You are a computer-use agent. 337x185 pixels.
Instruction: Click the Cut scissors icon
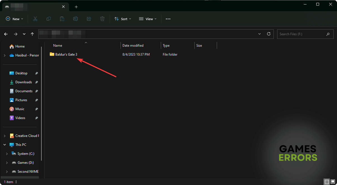click(x=35, y=19)
